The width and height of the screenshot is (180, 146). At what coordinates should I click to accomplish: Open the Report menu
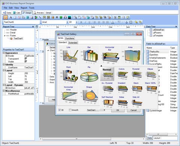[x=24, y=8]
